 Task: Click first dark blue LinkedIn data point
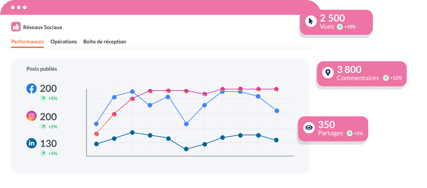[96, 144]
